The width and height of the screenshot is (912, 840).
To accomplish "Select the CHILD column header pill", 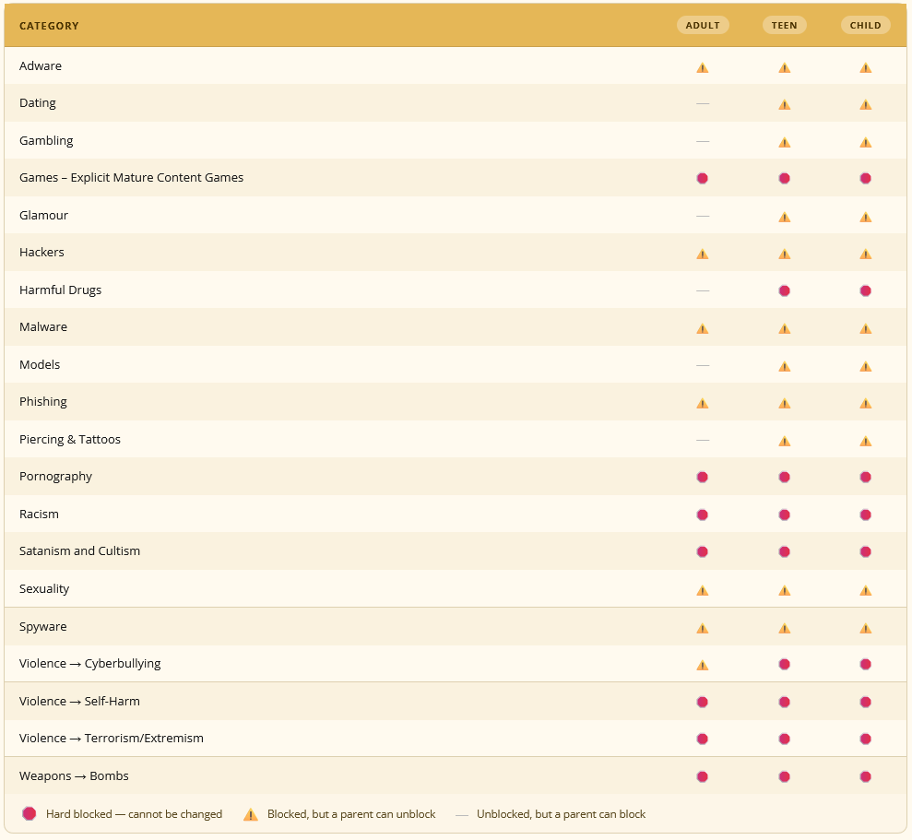I will coord(866,25).
